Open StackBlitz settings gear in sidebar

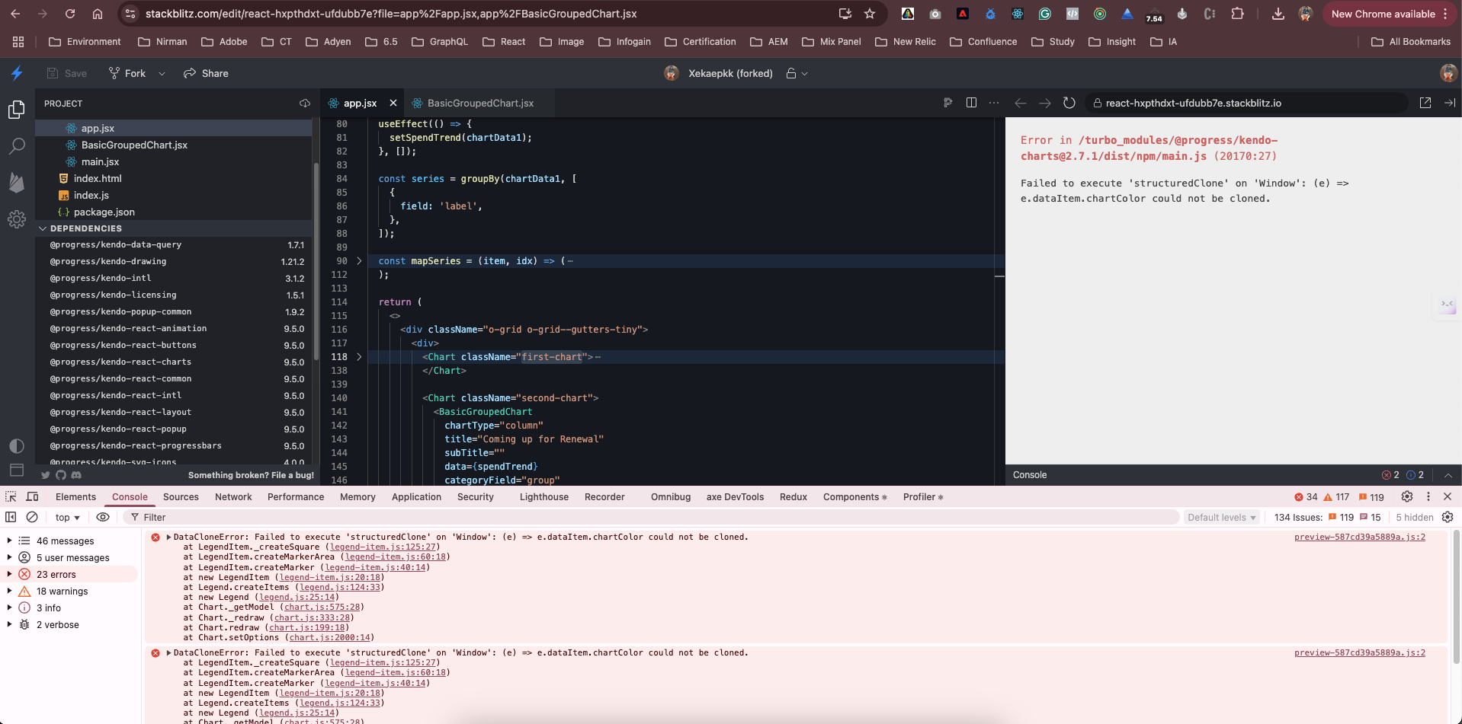click(17, 219)
